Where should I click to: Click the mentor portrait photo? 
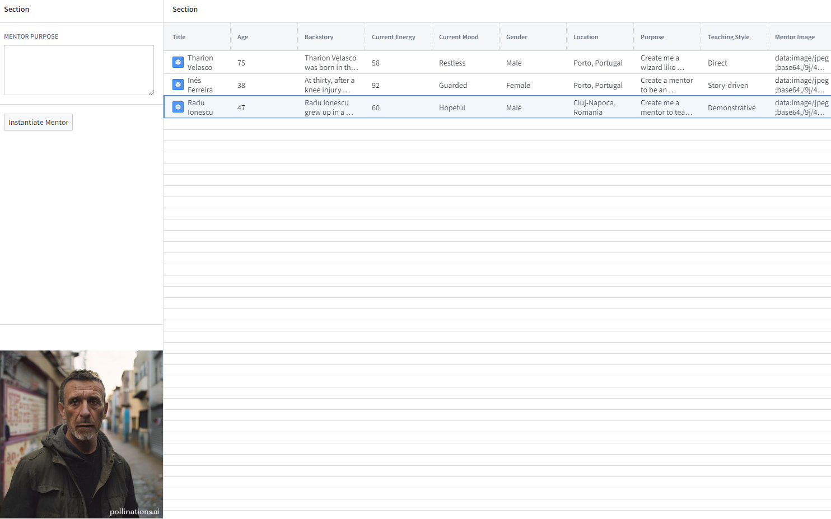click(x=82, y=434)
